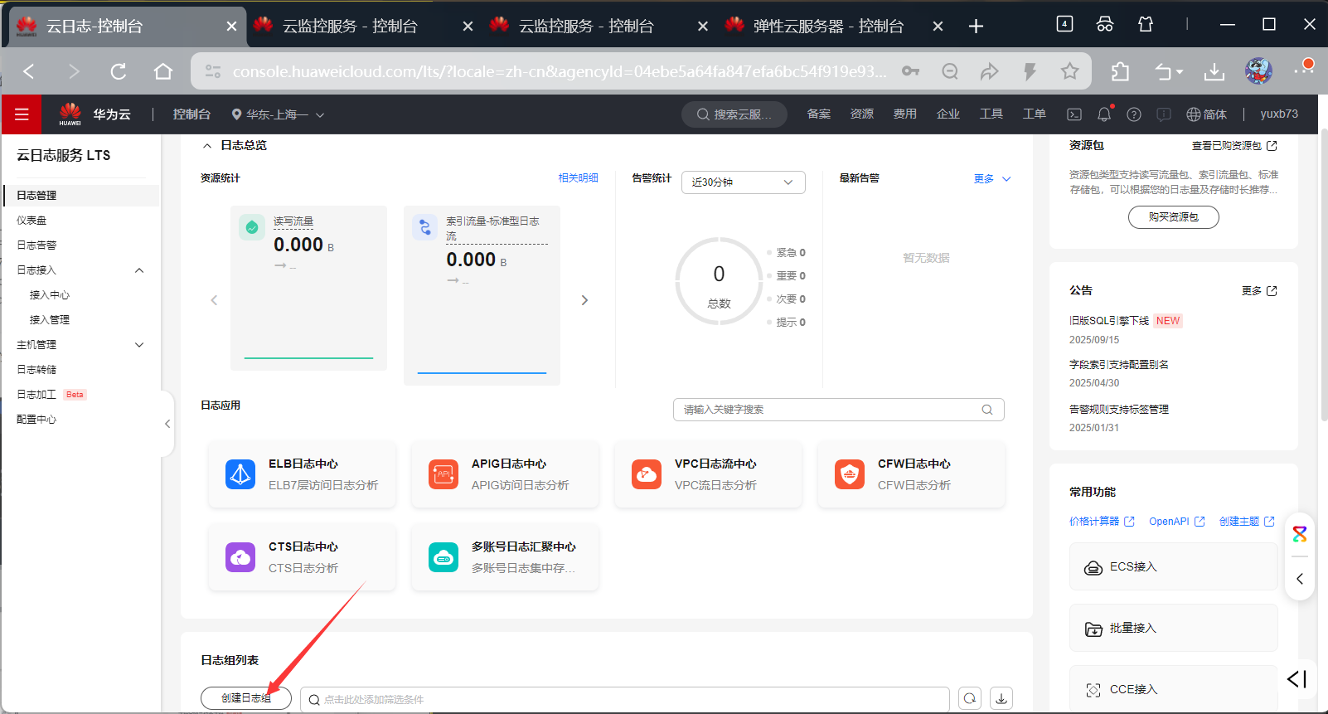The height and width of the screenshot is (714, 1328).
Task: Open 更多 announcements link
Action: click(x=1259, y=291)
